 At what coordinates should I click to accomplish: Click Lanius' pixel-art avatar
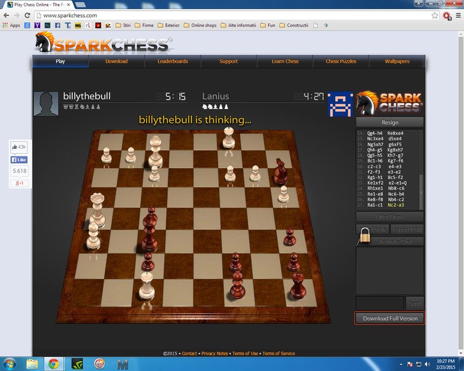[x=340, y=104]
